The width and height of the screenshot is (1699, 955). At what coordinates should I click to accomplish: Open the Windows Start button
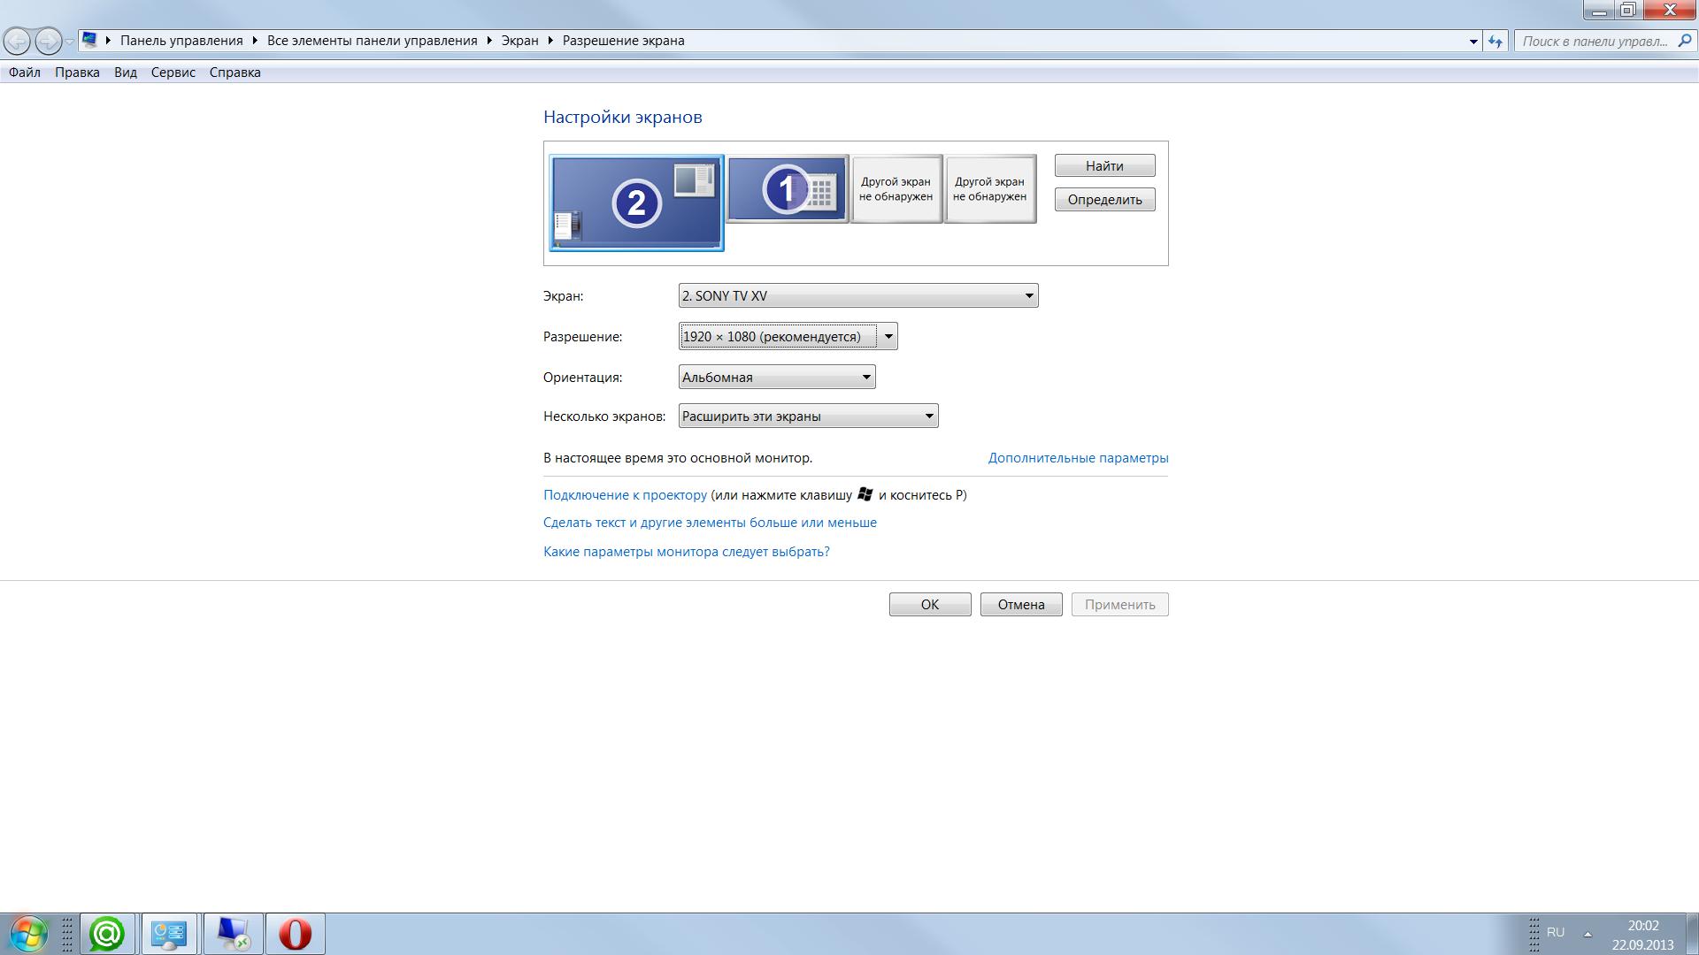tap(28, 934)
